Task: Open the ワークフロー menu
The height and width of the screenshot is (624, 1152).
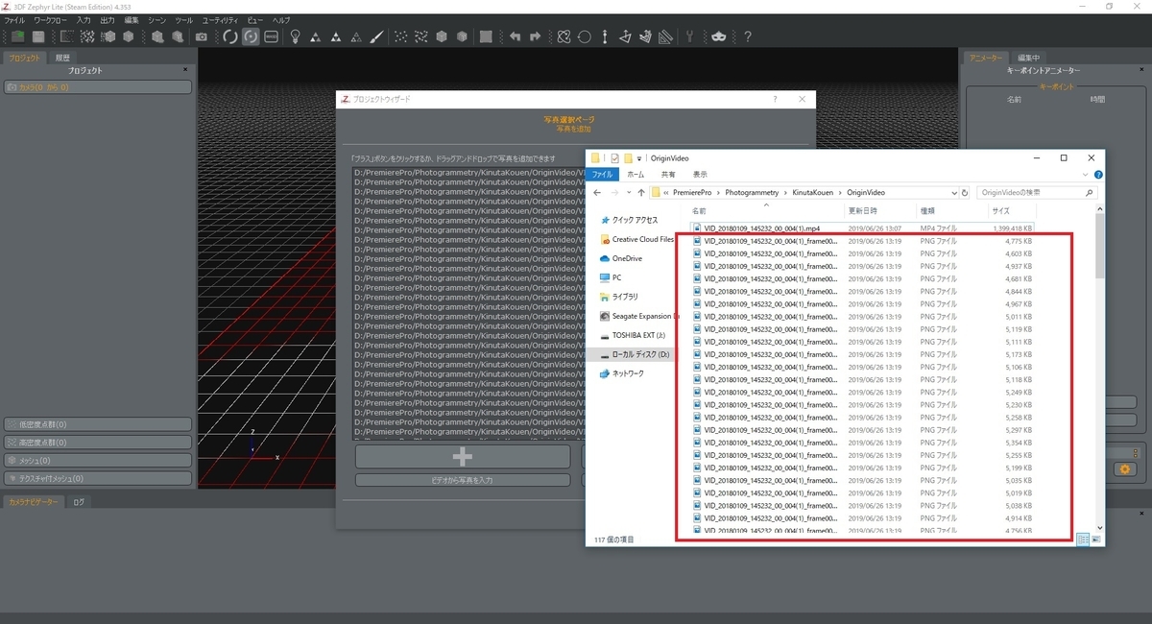Action: tap(51, 20)
